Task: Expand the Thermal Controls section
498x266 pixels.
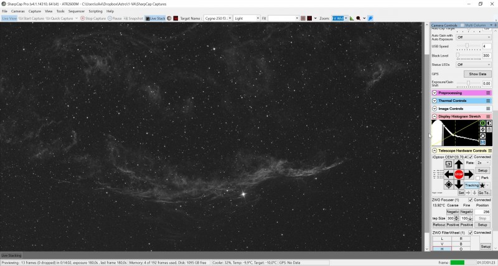Action: click(435, 101)
